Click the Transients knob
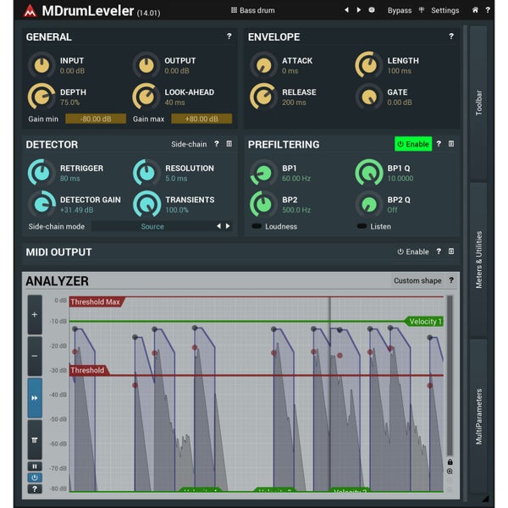 coord(146,204)
